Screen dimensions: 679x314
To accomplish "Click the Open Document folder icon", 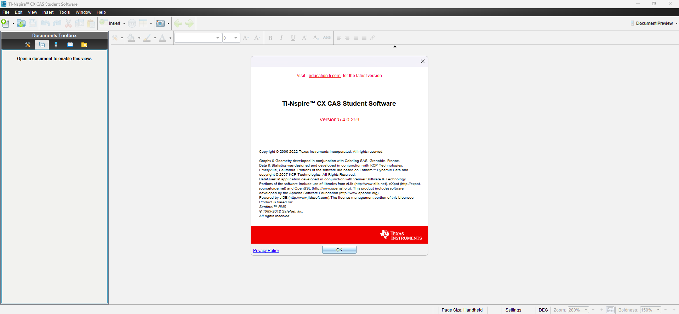I will 21,23.
